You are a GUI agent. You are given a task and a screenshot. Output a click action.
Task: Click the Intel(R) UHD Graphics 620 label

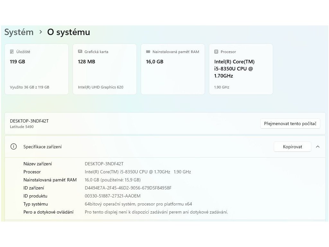point(101,87)
